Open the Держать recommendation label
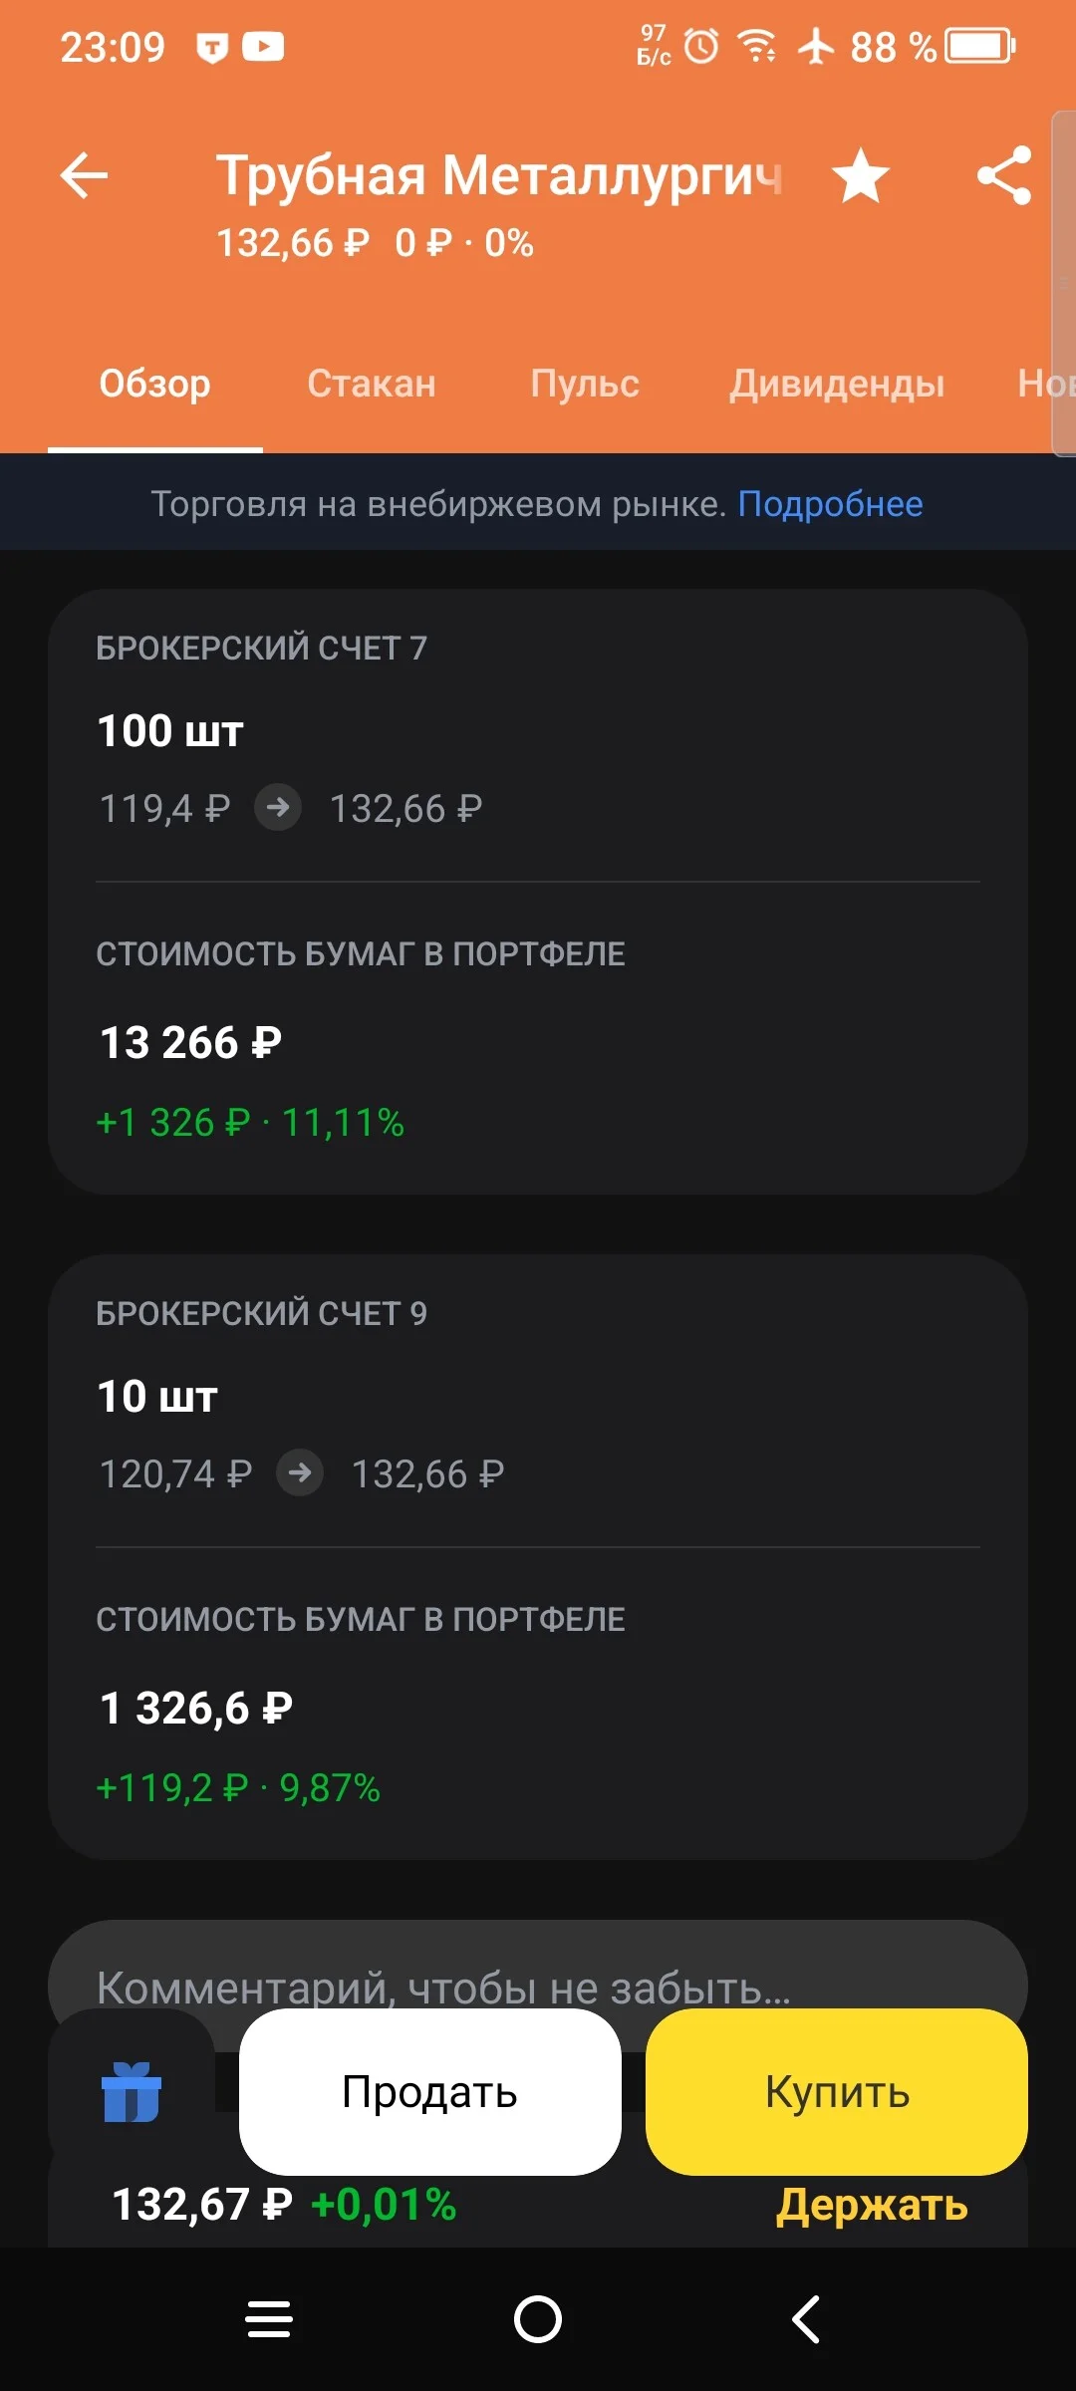 point(872,2206)
